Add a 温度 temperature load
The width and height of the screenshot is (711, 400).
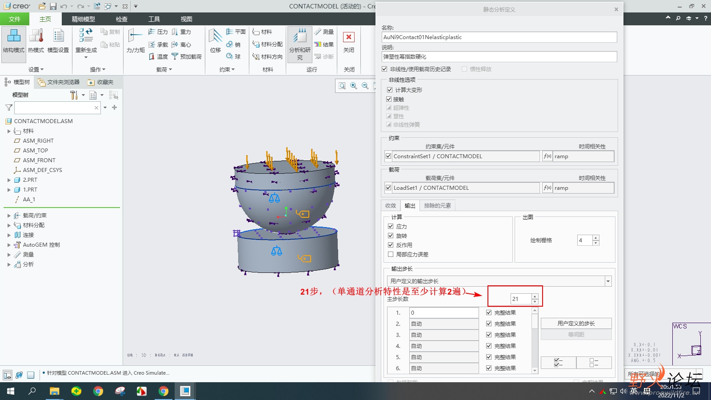point(158,56)
